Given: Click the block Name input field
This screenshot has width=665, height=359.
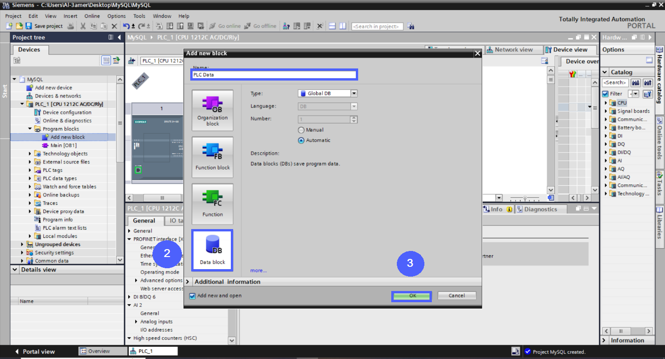Looking at the screenshot, I should click(x=274, y=75).
